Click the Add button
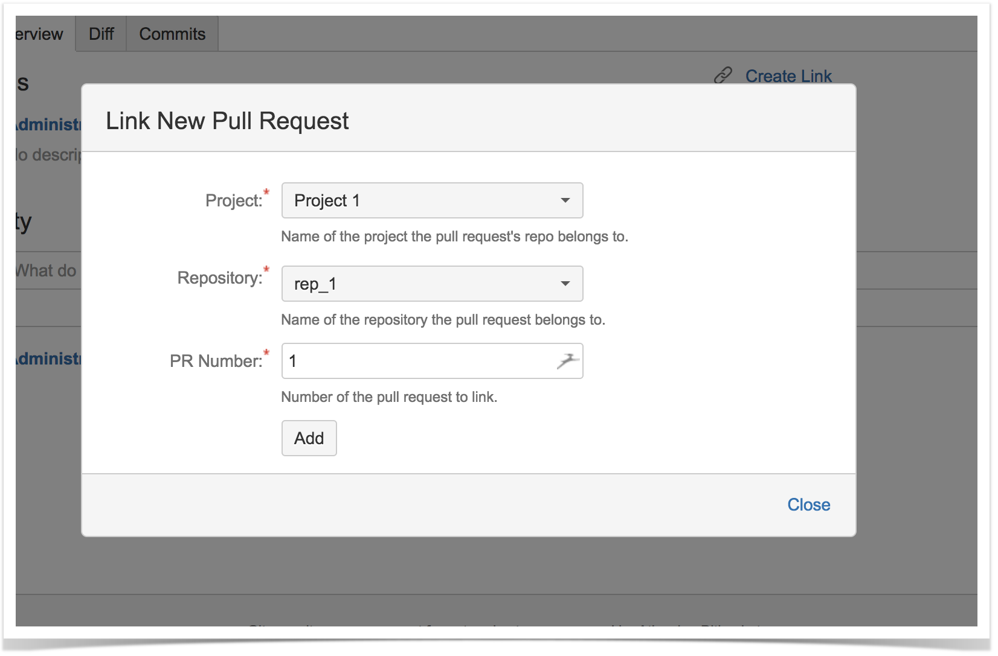998x656 pixels. [x=309, y=438]
